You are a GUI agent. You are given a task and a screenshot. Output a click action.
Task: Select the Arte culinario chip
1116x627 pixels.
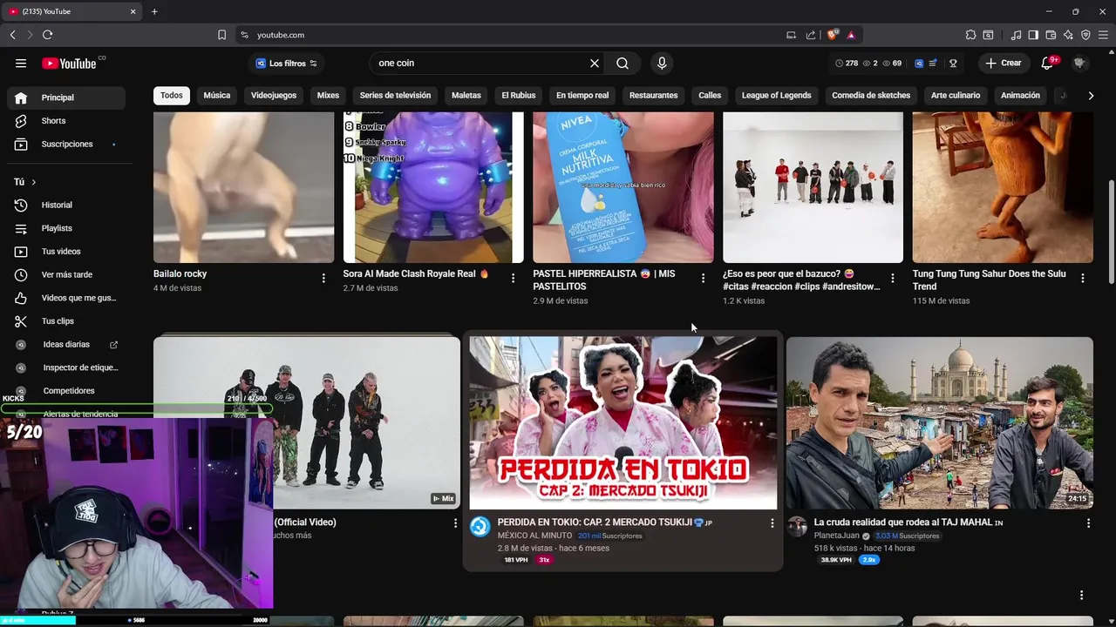[x=956, y=96]
